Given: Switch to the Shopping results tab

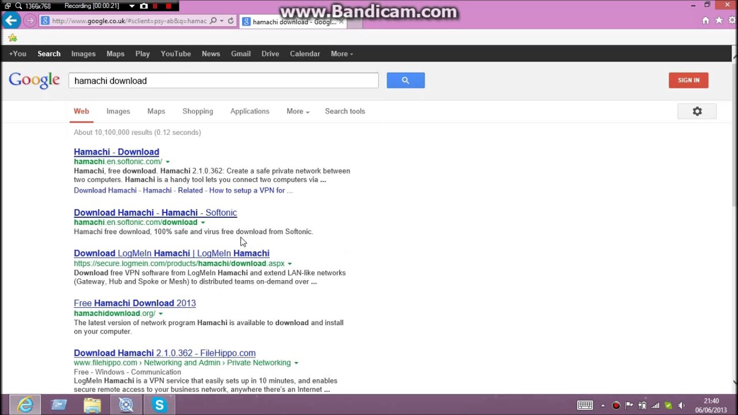Looking at the screenshot, I should click(198, 111).
